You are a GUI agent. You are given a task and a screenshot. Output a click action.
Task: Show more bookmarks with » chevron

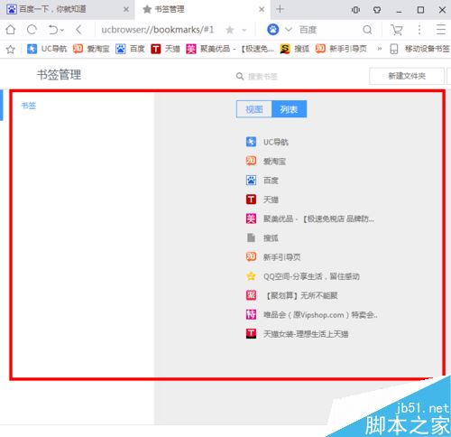pyautogui.click(x=380, y=49)
